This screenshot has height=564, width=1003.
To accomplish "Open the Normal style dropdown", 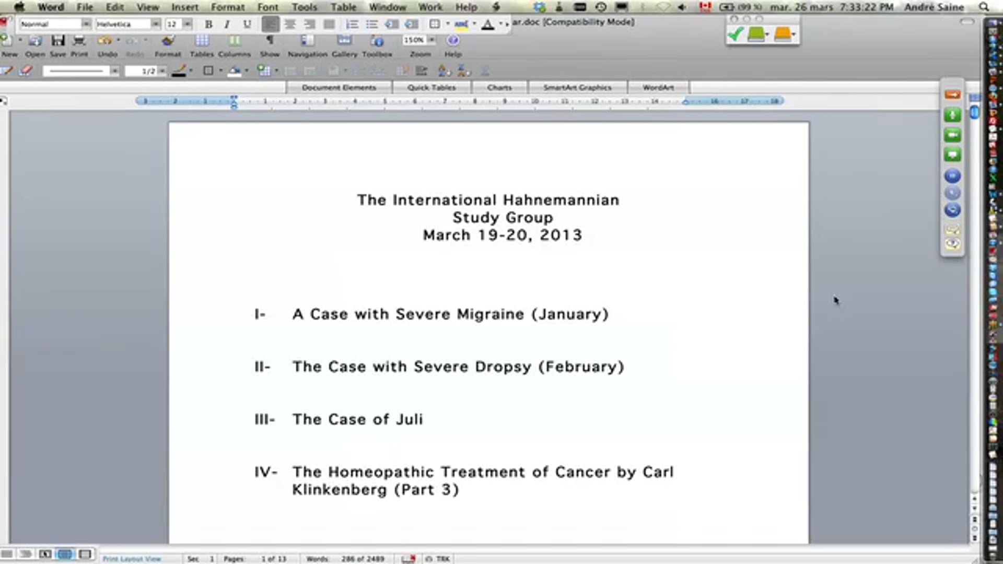I will (x=87, y=24).
